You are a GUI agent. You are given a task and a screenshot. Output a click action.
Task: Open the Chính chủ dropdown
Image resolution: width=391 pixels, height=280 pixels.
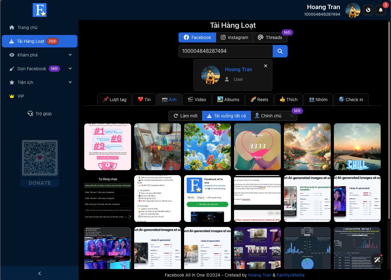click(274, 116)
